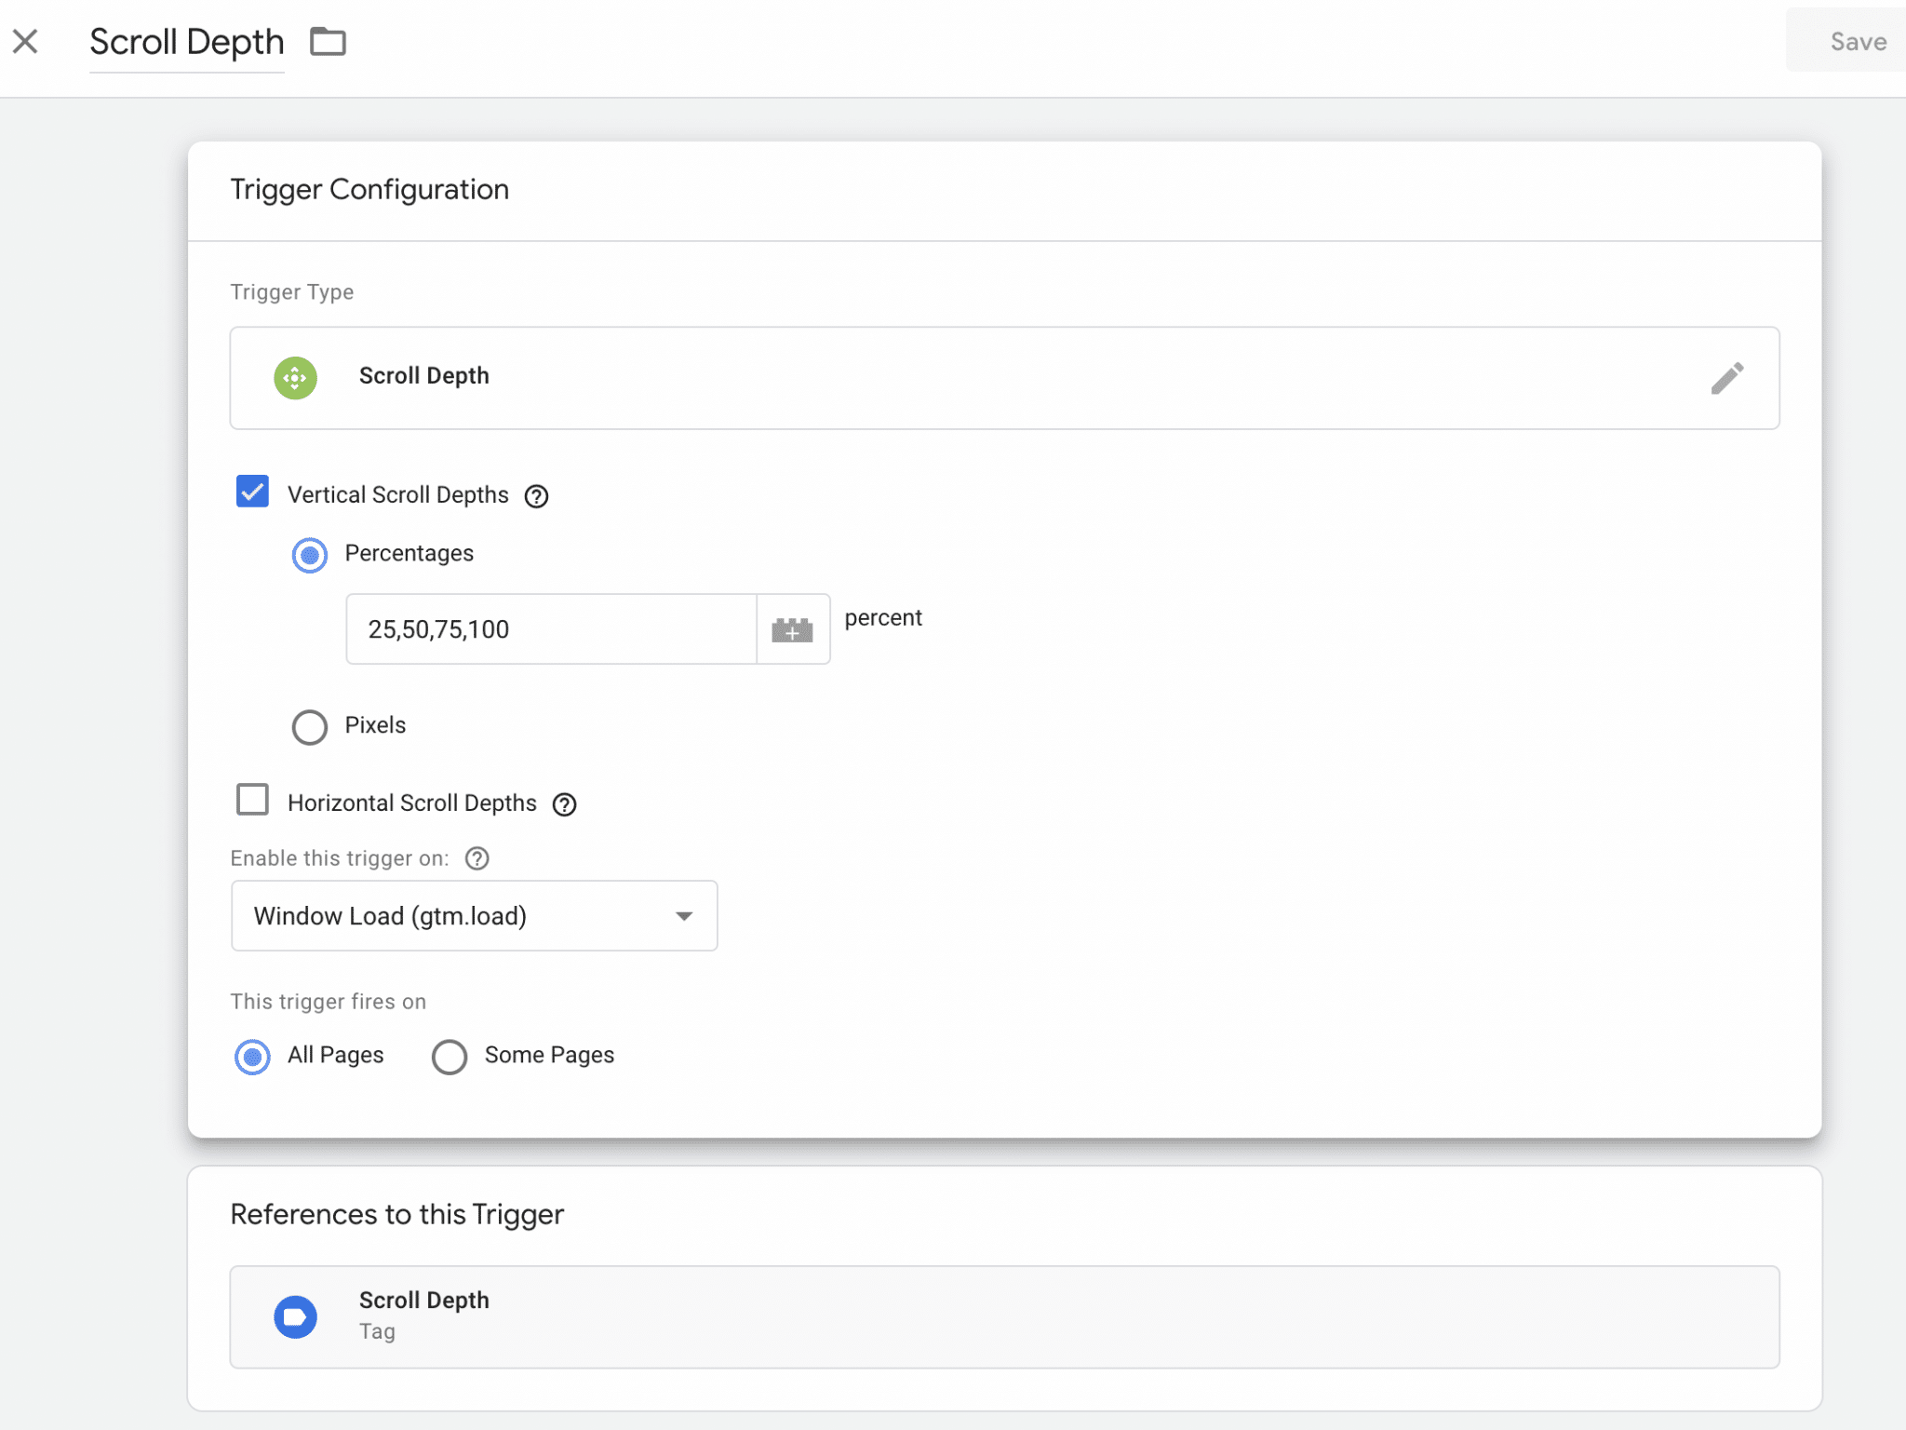Enable Horizontal Scroll Depths

click(252, 800)
